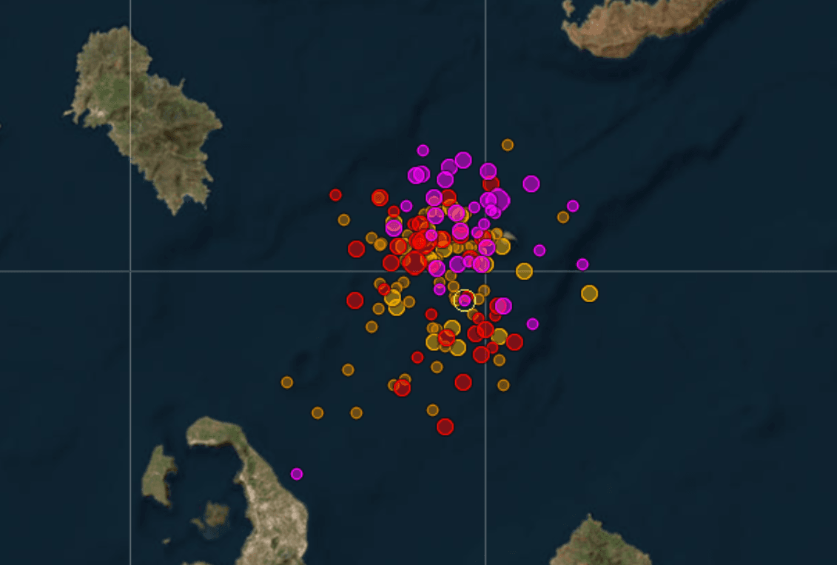This screenshot has height=565, width=837.
Task: Select the westernmost small orange marker
Action: point(287,382)
